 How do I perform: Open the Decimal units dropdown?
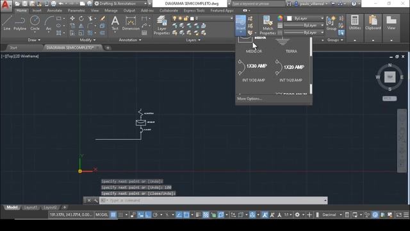[x=332, y=215]
